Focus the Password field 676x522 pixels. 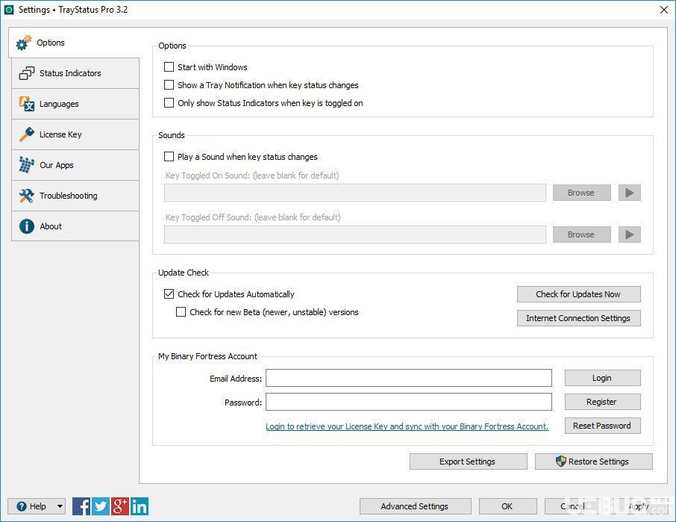409,402
